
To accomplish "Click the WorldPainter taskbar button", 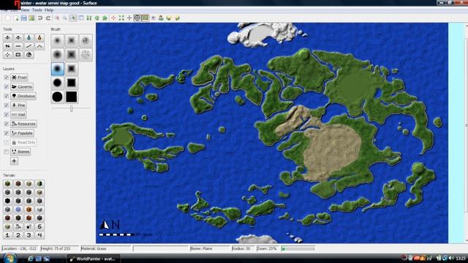I will 94,259.
